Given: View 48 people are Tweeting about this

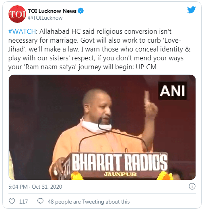Looking at the screenshot, I should pos(89,202).
